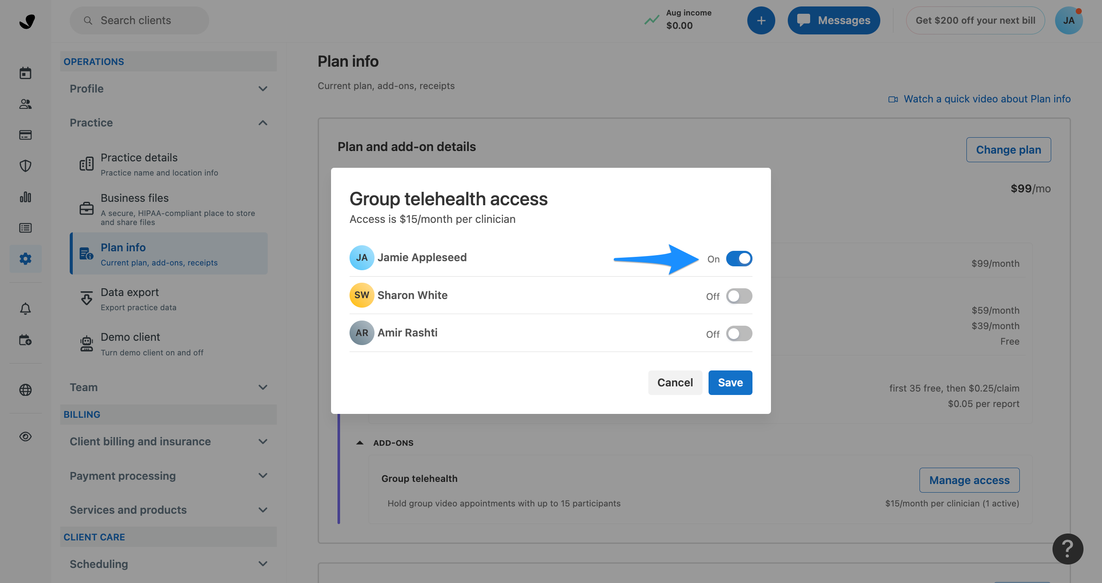
Task: Collapse the ADD-ONS section triangle
Action: pyautogui.click(x=360, y=443)
